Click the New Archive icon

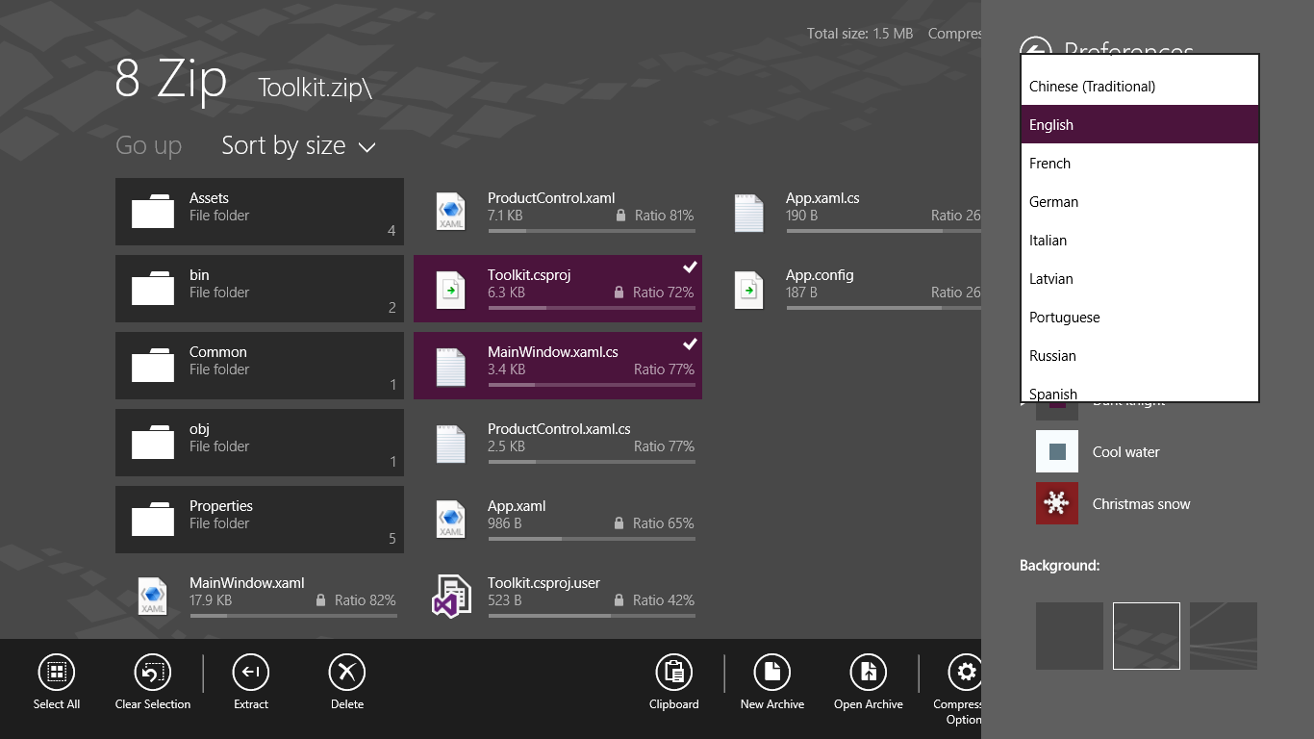click(771, 673)
